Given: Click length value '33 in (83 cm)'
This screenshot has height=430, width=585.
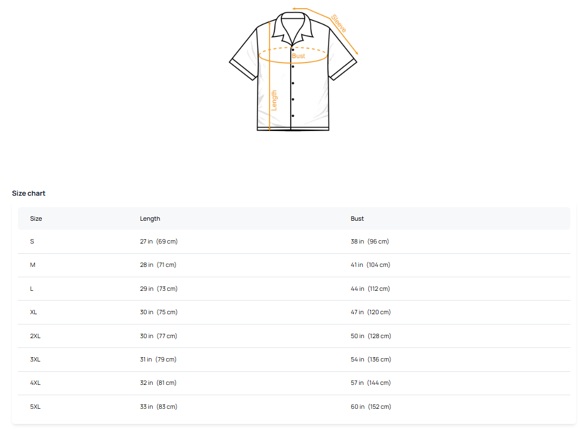Looking at the screenshot, I should click(x=159, y=407).
